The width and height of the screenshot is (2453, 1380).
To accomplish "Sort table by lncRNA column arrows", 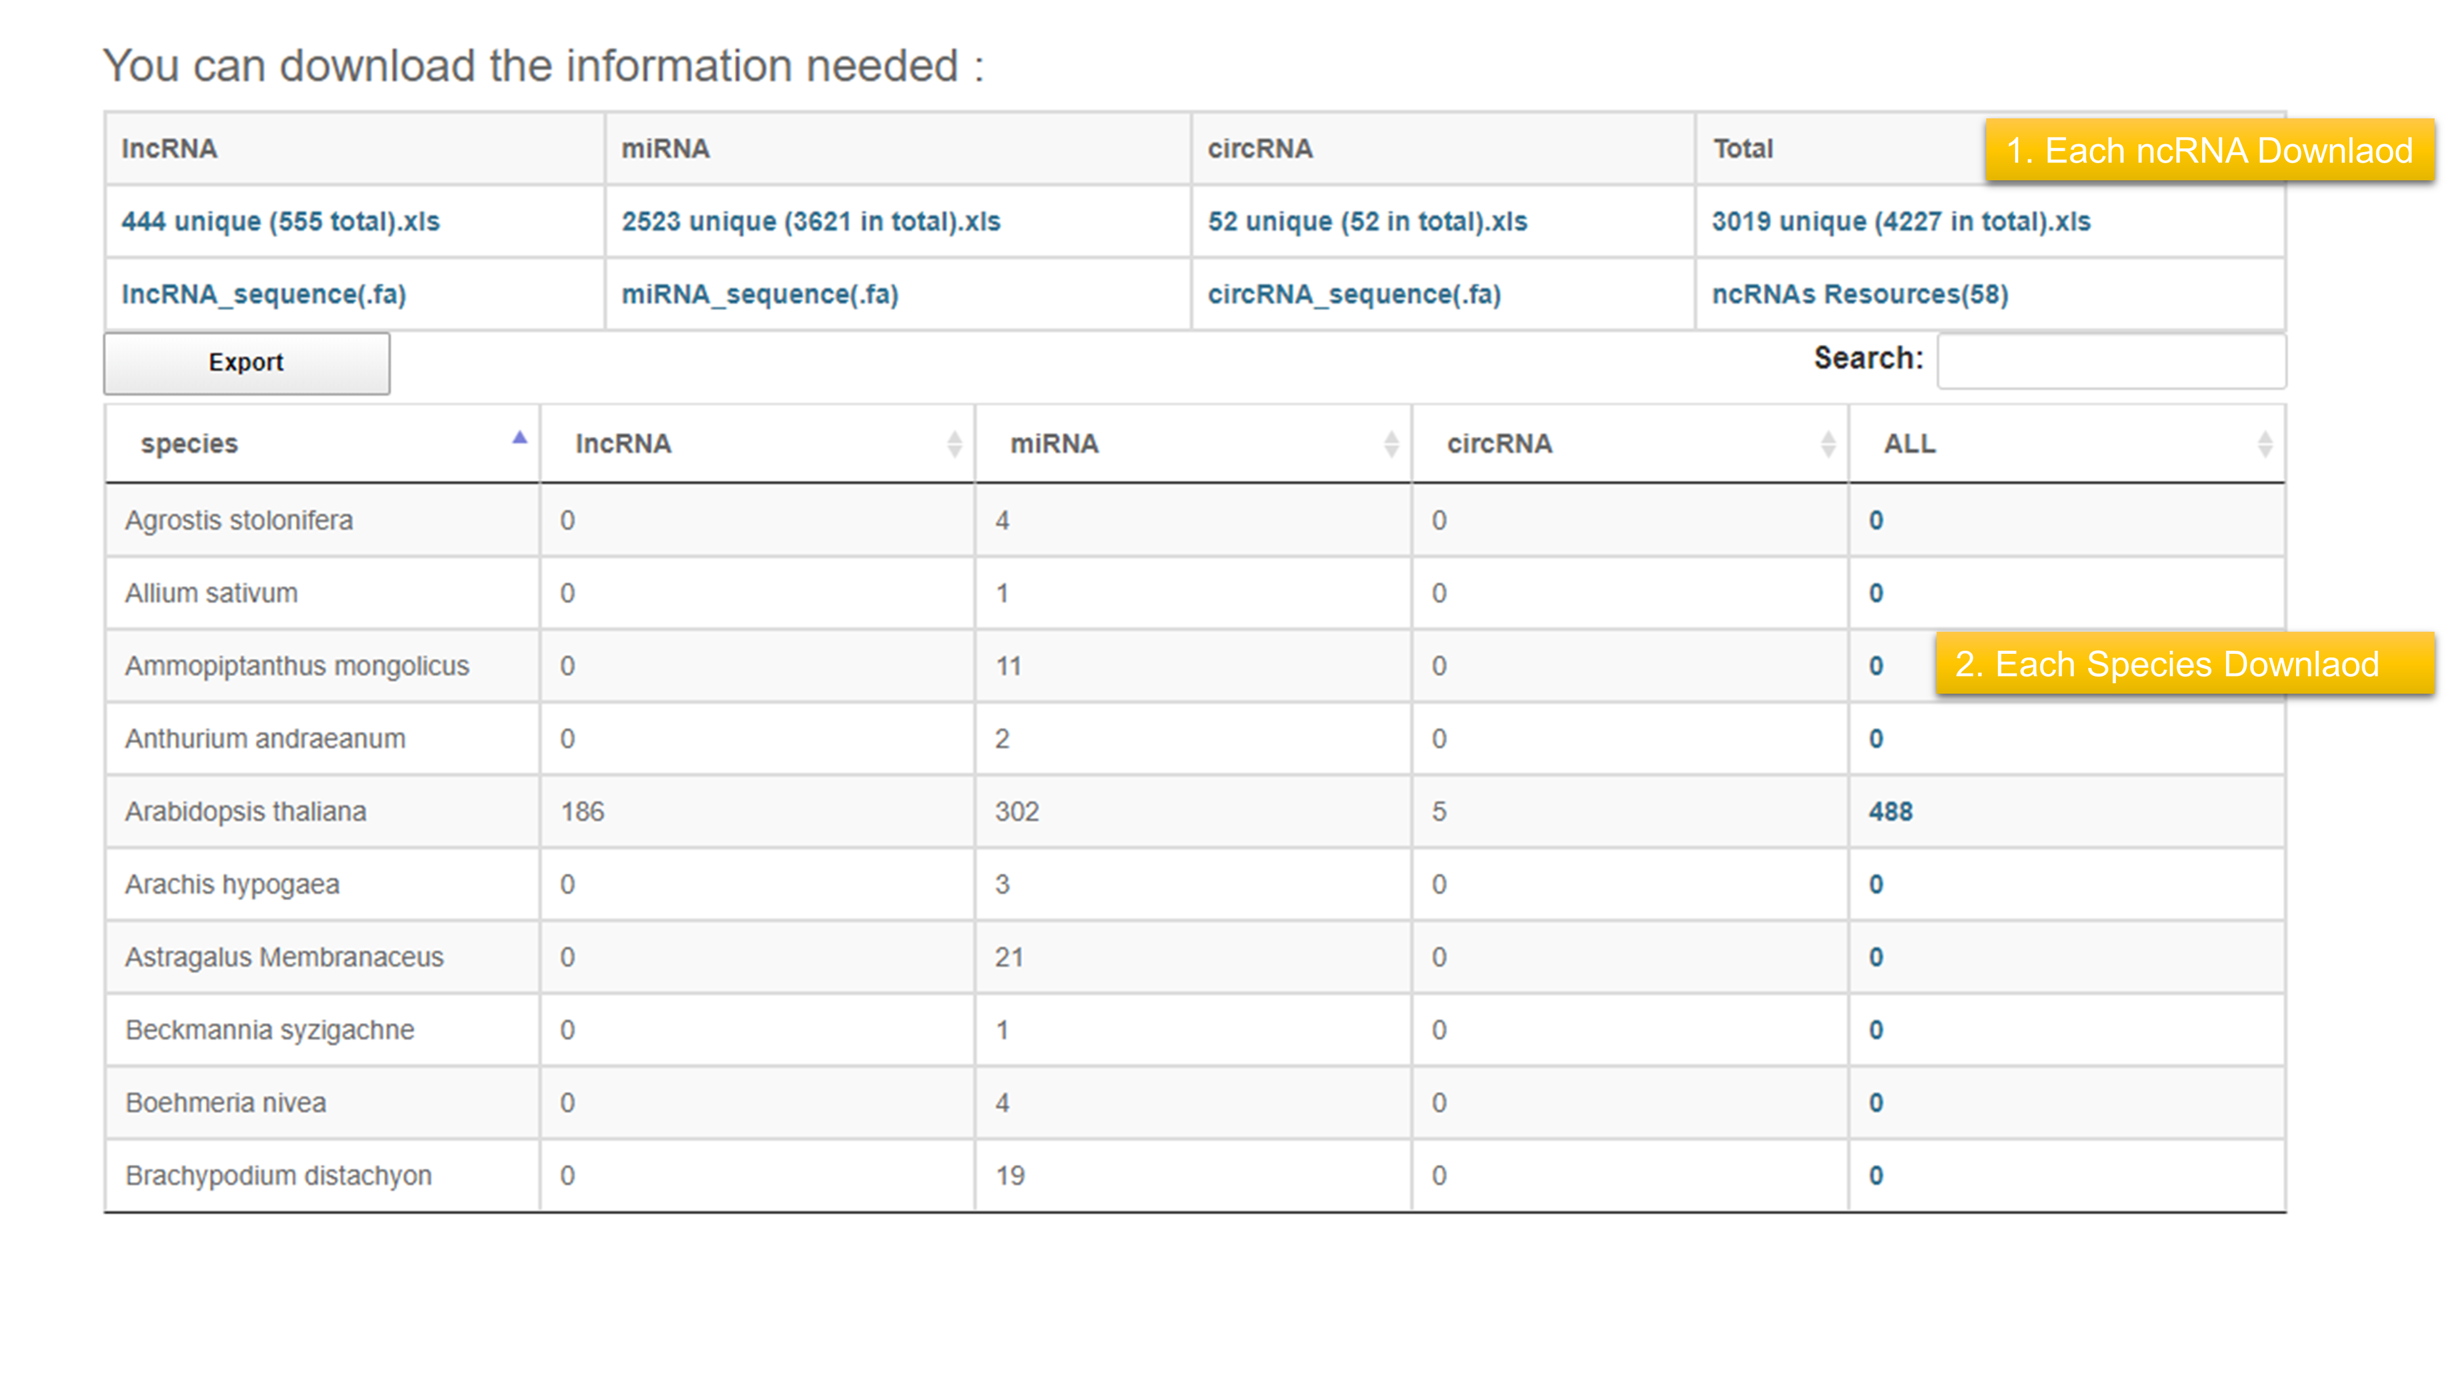I will pyautogui.click(x=954, y=444).
